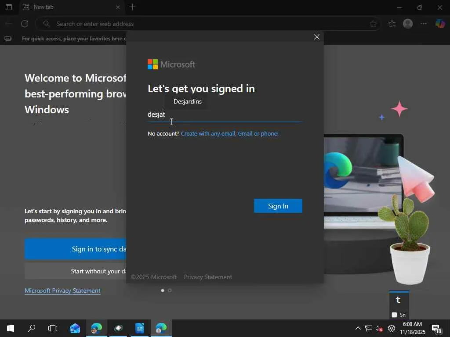Open the profile avatar icon

pos(408,24)
